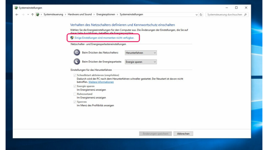Click the search magnifier icon
The width and height of the screenshot is (268, 150).
245,15
